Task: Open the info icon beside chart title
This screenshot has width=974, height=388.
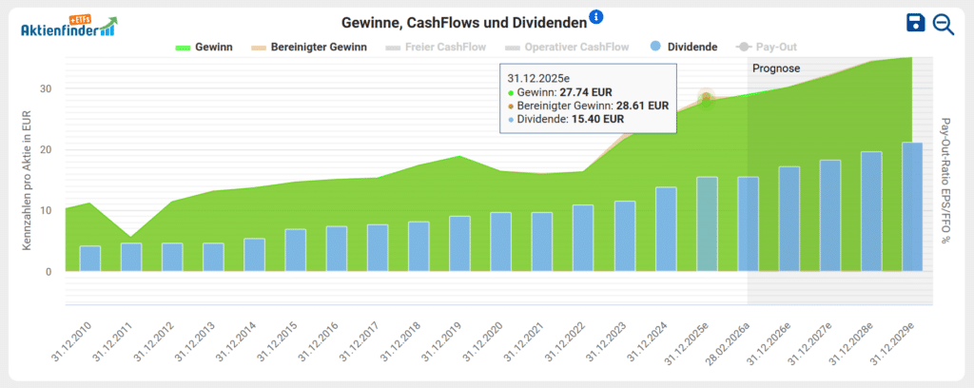Action: pos(596,17)
